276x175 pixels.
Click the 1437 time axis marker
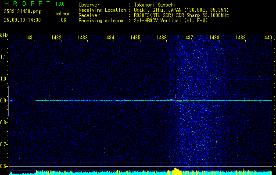[188, 37]
